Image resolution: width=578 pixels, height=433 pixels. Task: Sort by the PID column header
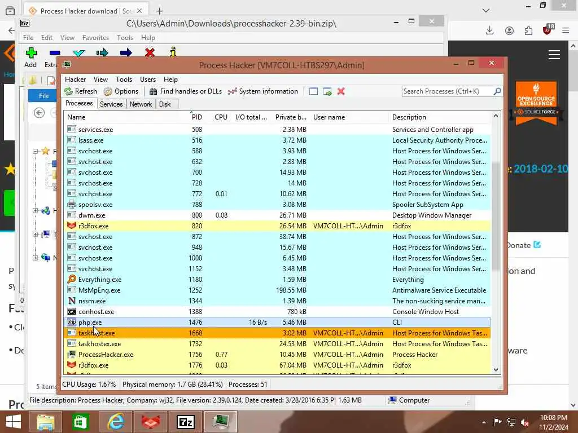coord(197,117)
